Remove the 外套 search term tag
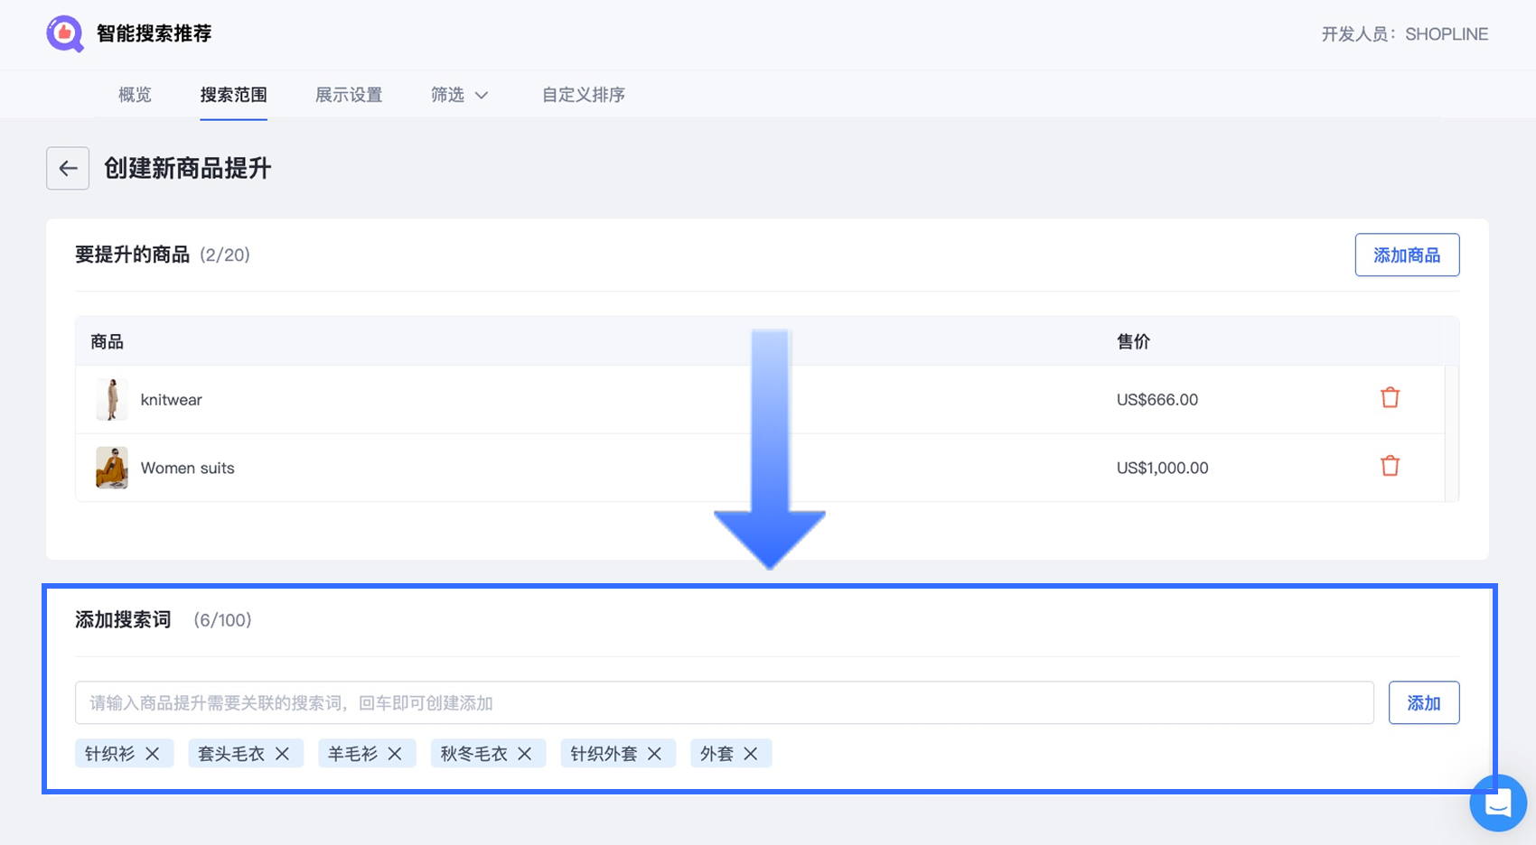 [751, 754]
